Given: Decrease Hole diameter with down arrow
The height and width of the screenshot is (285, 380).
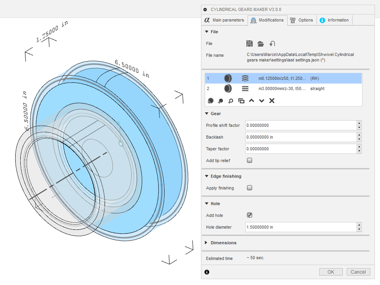Looking at the screenshot, I should [x=359, y=229].
